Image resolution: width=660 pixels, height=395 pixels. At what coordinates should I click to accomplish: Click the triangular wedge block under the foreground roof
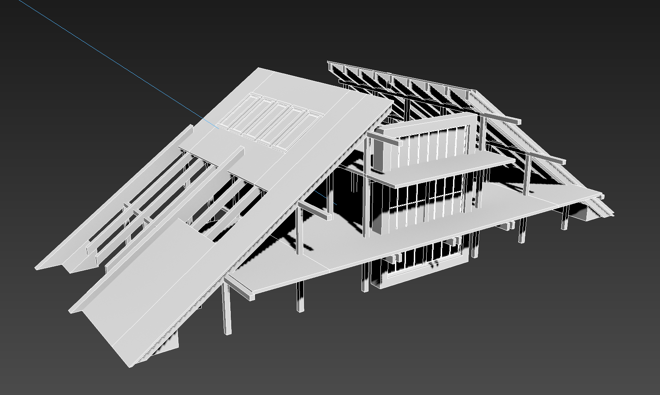[170, 342]
